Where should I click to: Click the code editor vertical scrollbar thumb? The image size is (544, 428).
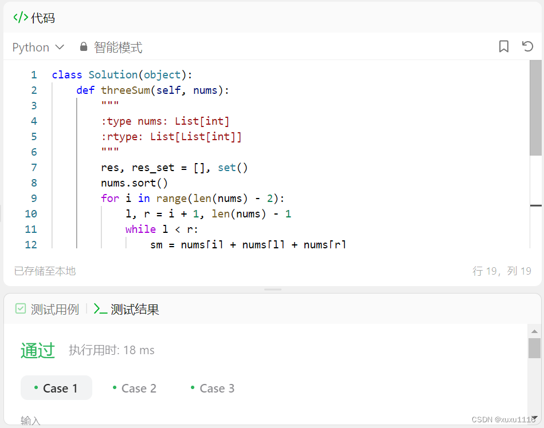point(535,108)
